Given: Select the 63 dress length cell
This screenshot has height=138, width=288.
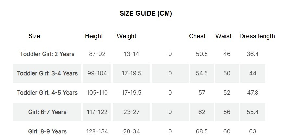Looking at the screenshot, I should point(253,131).
